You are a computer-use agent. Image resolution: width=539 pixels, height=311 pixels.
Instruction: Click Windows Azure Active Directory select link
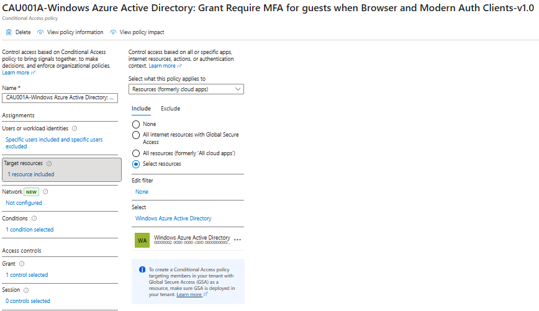click(x=173, y=219)
